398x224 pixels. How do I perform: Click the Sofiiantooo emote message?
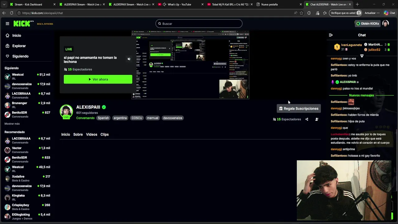click(x=342, y=102)
